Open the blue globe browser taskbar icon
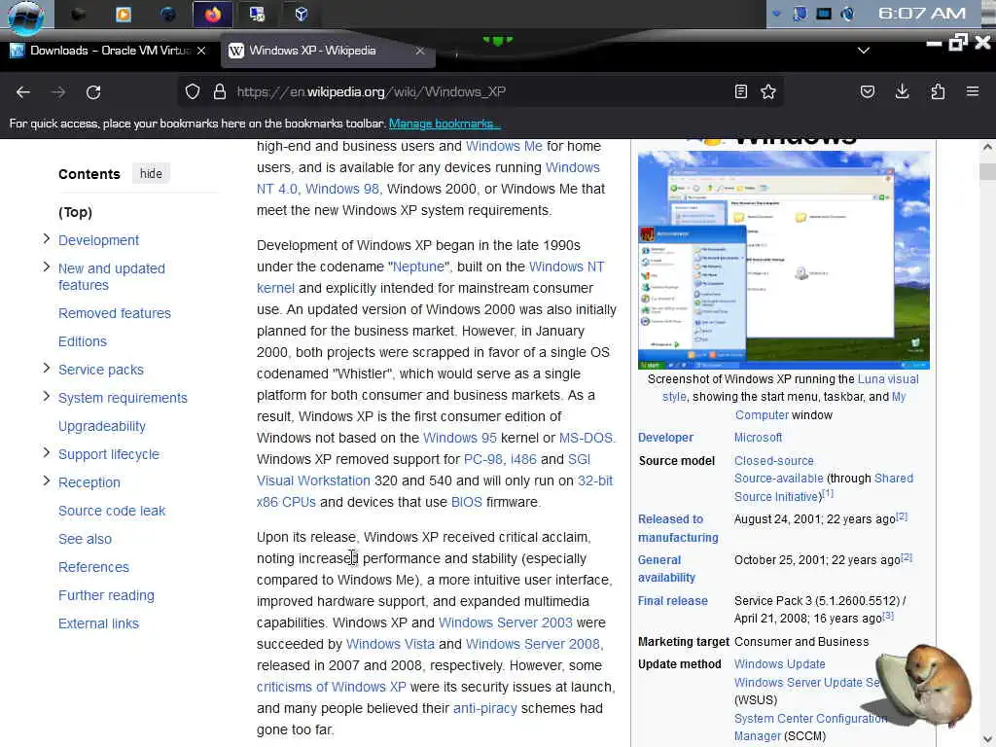The height and width of the screenshot is (747, 996). (x=167, y=14)
